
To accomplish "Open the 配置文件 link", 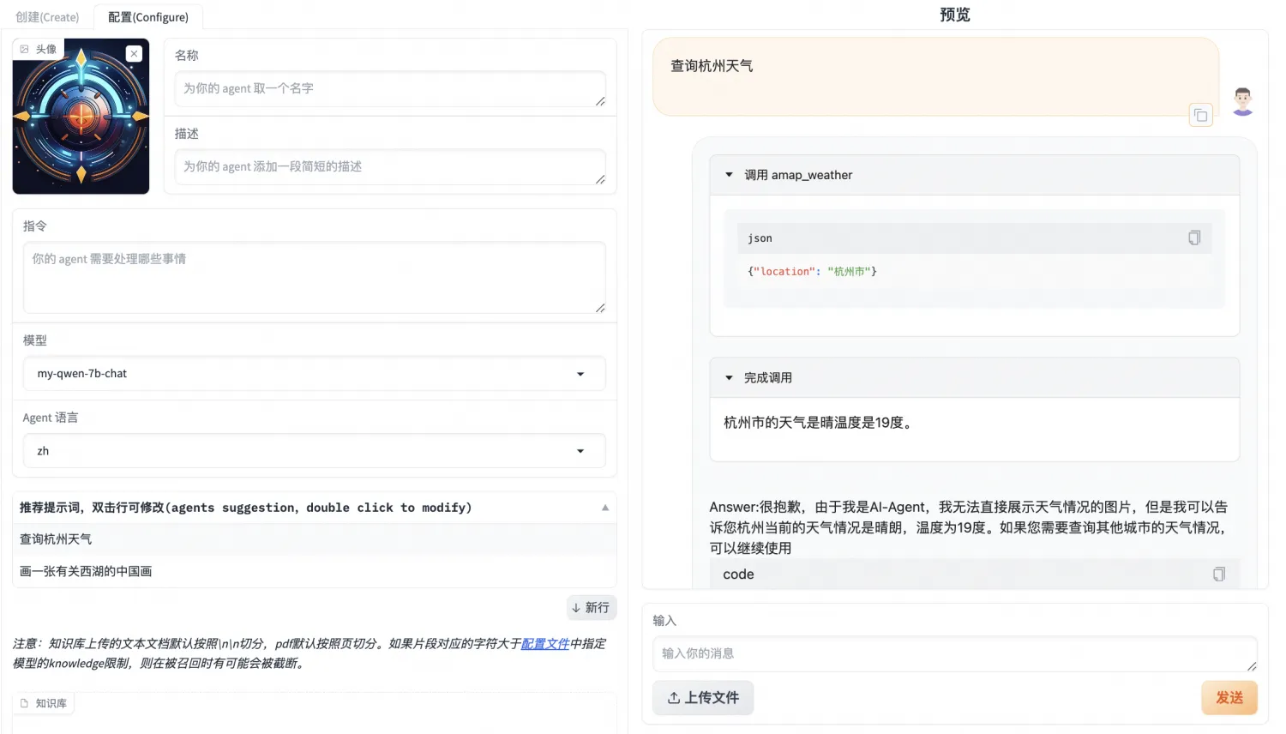I will [546, 644].
